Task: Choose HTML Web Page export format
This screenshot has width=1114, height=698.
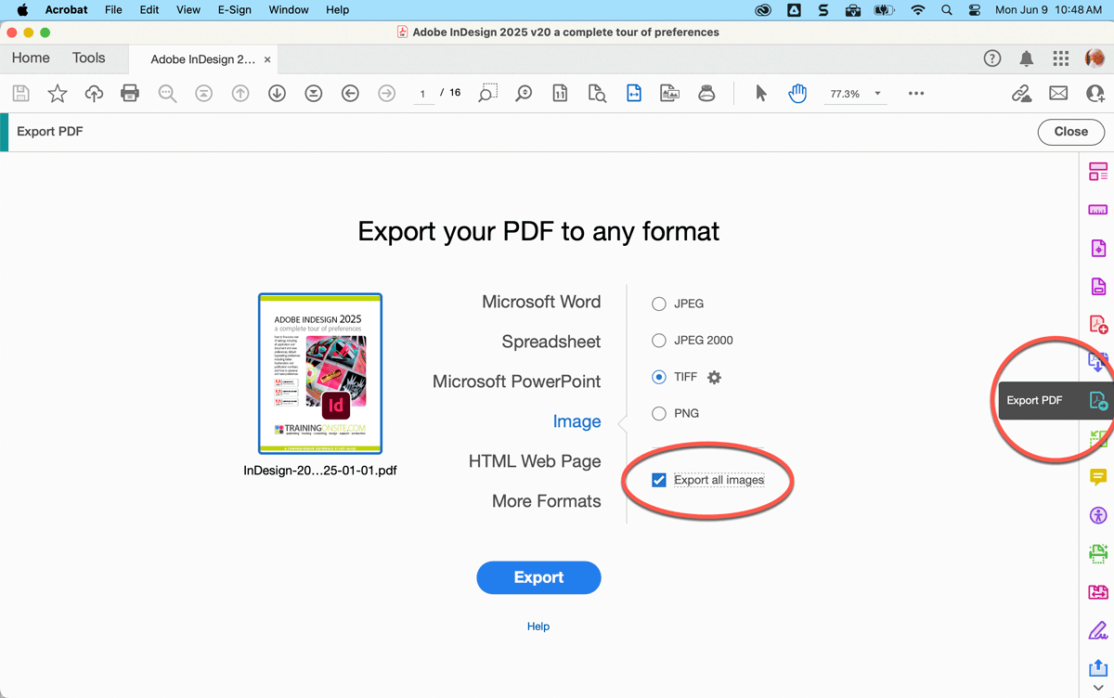Action: (x=535, y=461)
